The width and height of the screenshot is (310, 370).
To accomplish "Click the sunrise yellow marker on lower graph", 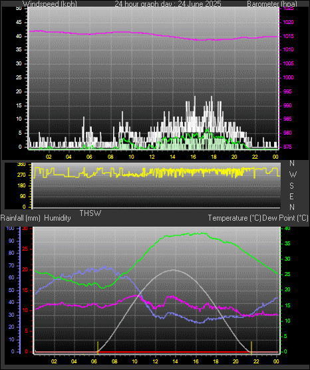I will (98, 347).
